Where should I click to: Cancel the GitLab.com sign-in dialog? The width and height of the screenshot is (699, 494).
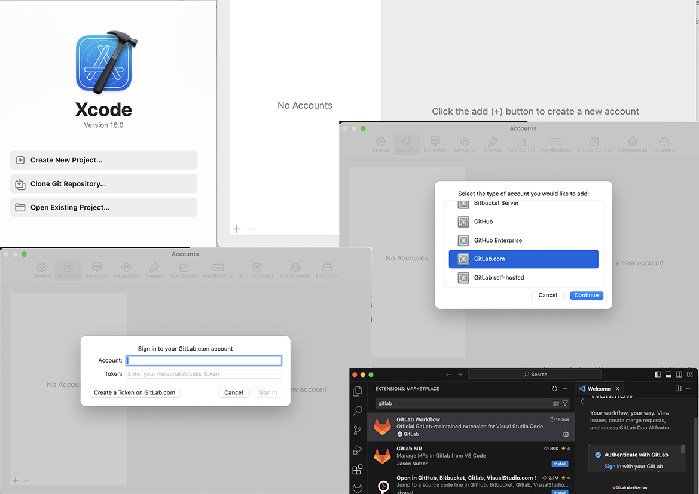pos(234,392)
